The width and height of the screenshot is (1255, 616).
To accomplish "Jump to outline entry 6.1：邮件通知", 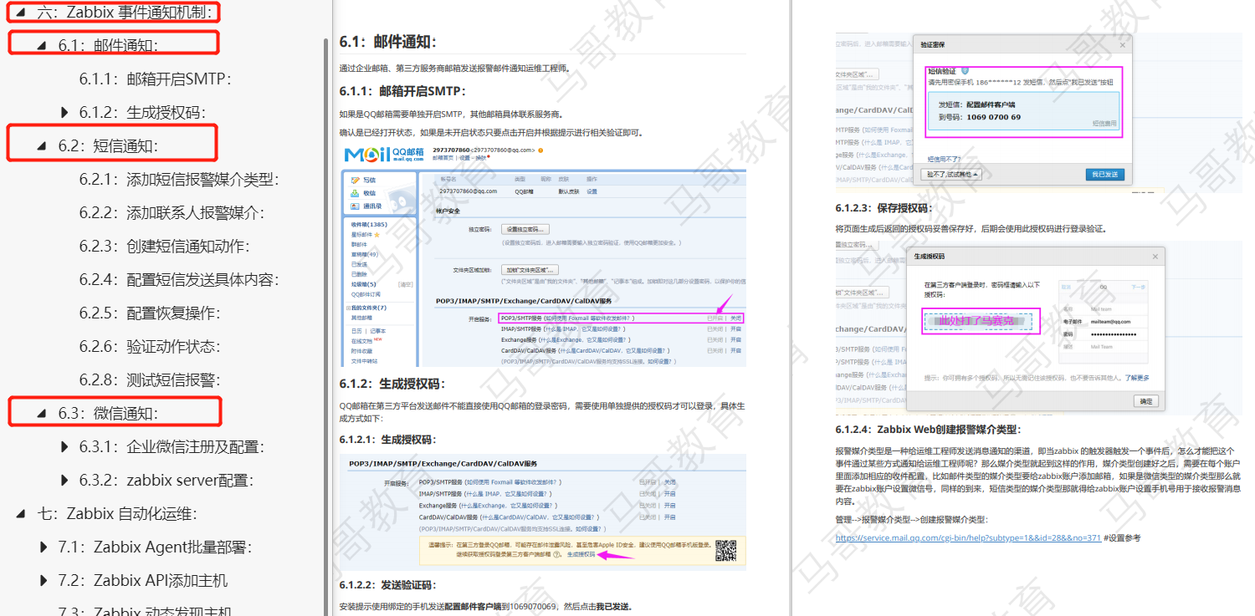I will 108,45.
